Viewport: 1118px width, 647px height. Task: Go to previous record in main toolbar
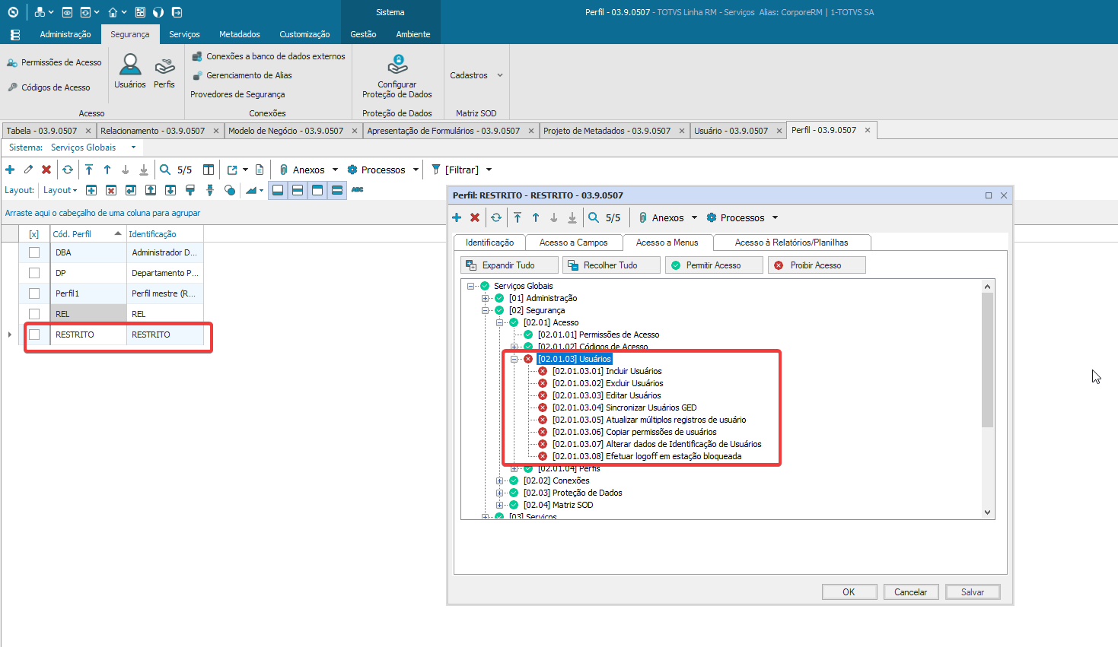107,170
